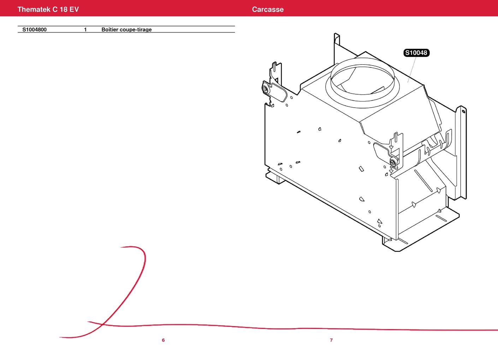Click the S10048 callout label
This screenshot has height=352, width=498.
pyautogui.click(x=416, y=53)
